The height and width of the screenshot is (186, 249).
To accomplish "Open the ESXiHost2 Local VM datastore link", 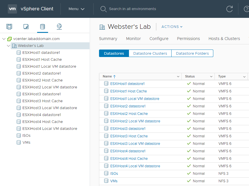I will click(x=135, y=121).
